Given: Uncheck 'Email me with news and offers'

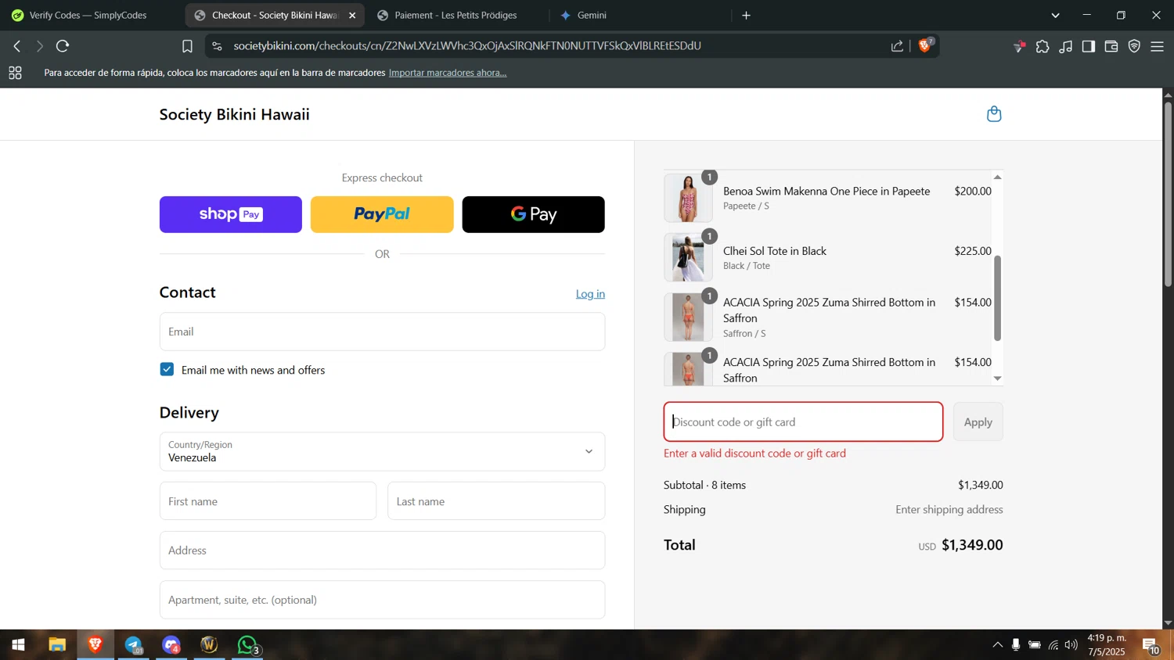Looking at the screenshot, I should (x=167, y=370).
